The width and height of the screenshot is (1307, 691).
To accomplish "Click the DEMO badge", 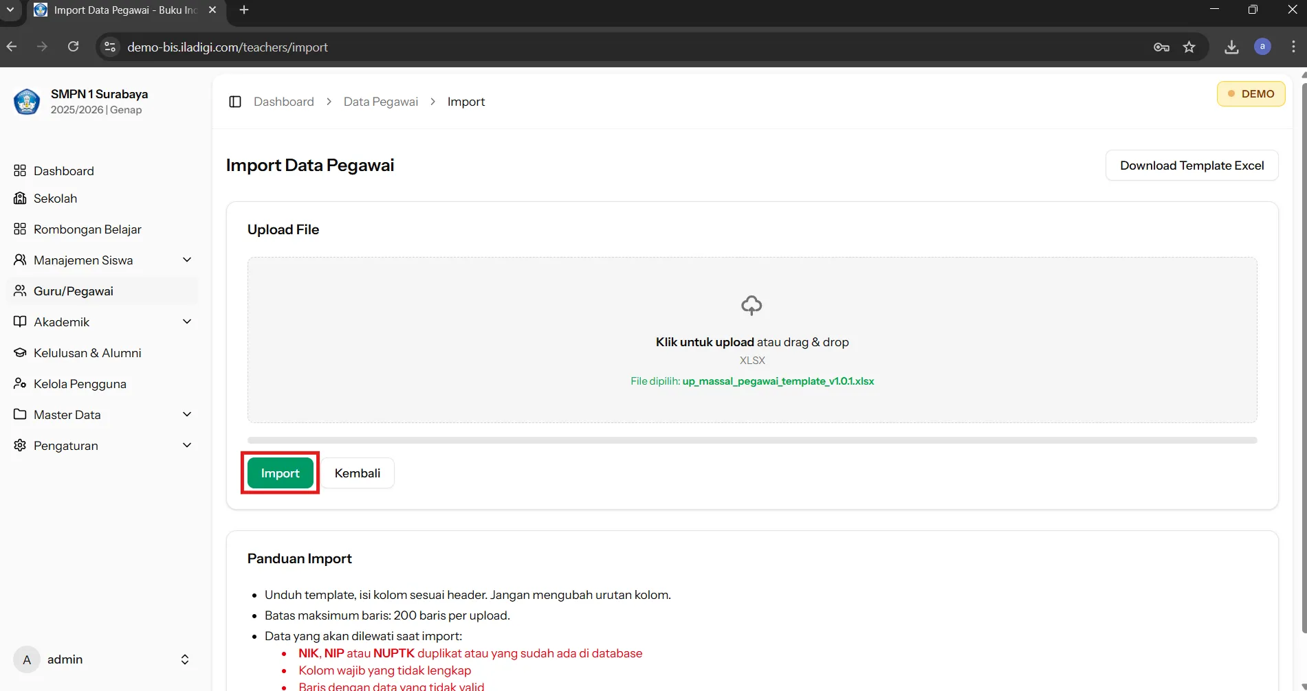I will (x=1251, y=93).
